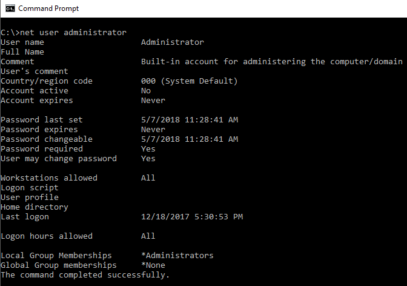Click the Password required "Yes" value

148,149
